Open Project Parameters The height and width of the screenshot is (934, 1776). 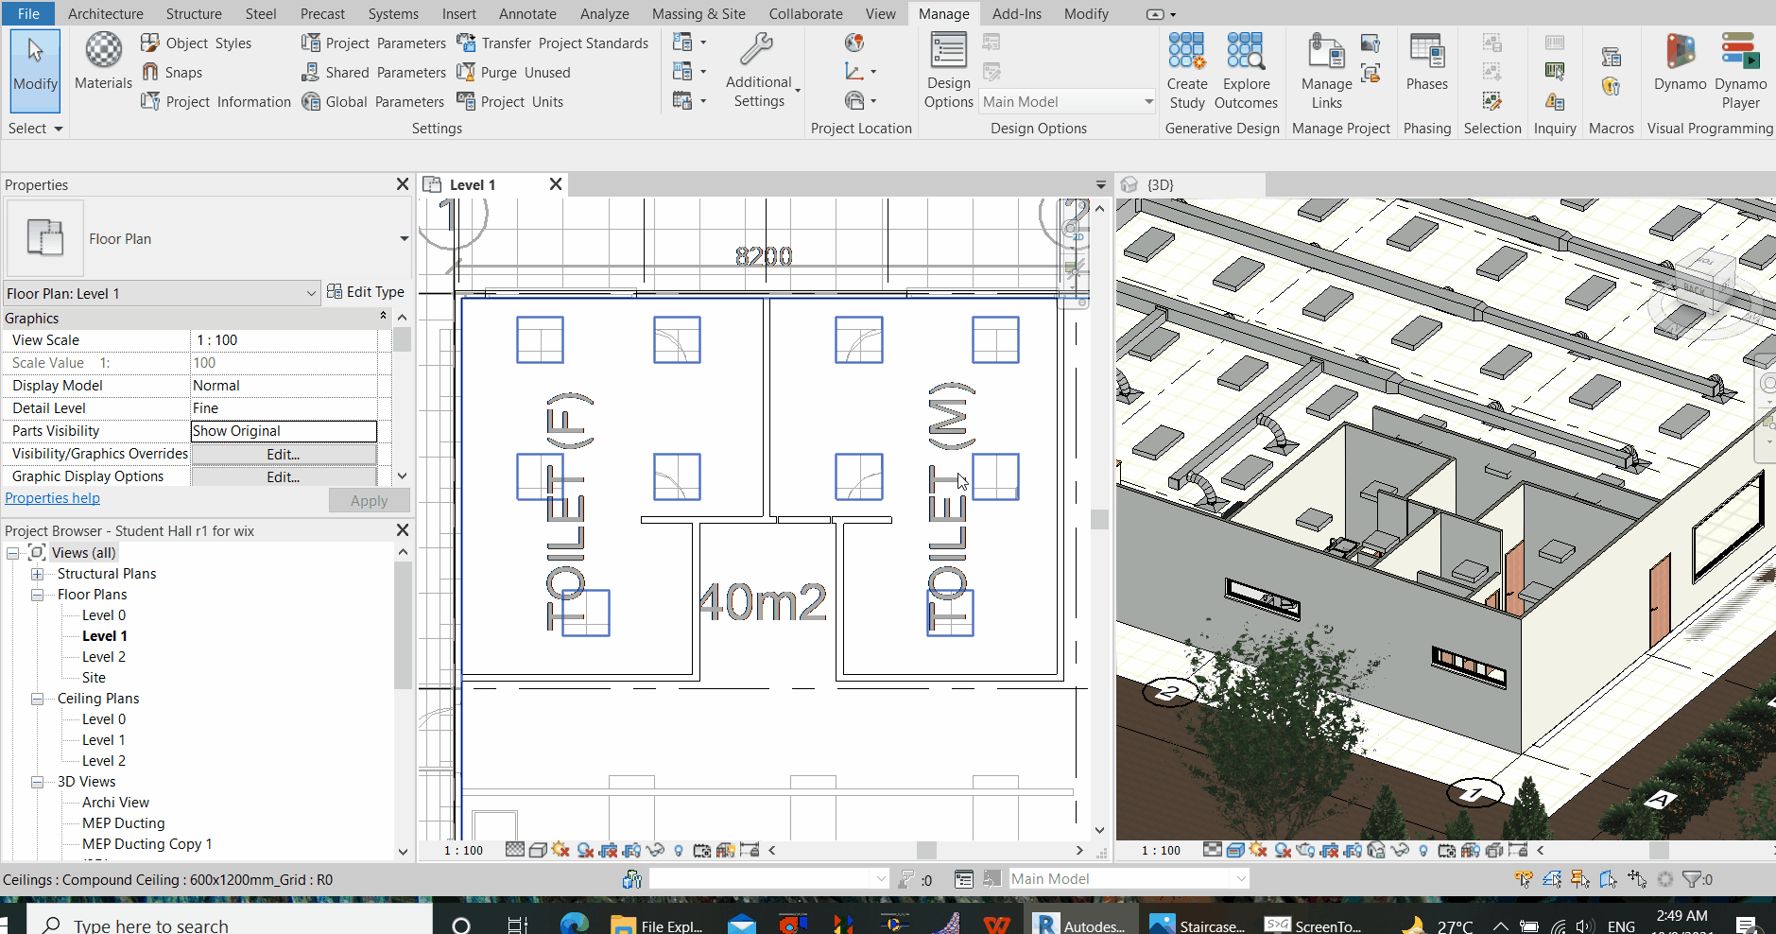(x=373, y=43)
